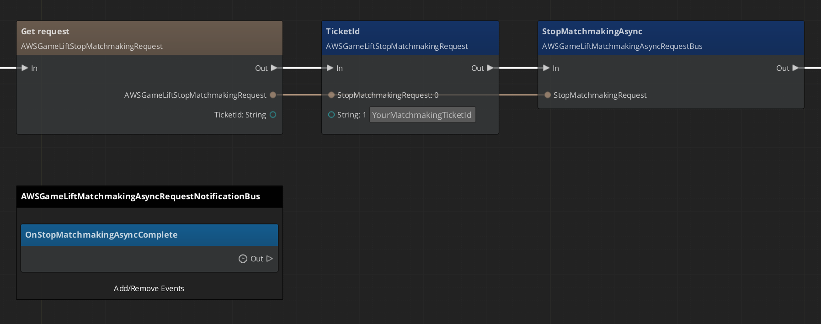The height and width of the screenshot is (324, 821).
Task: Click the String: 1 input pin
Action: coord(331,115)
